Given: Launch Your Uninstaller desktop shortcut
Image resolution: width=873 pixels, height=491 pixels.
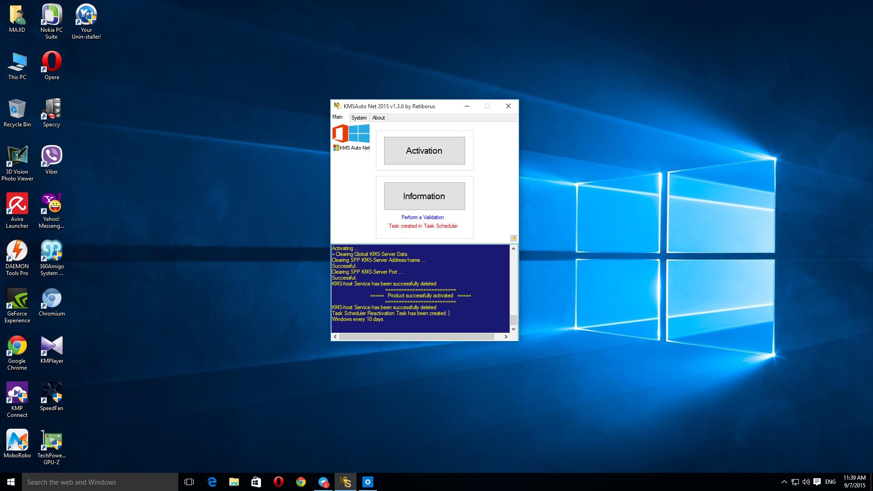Looking at the screenshot, I should tap(86, 22).
